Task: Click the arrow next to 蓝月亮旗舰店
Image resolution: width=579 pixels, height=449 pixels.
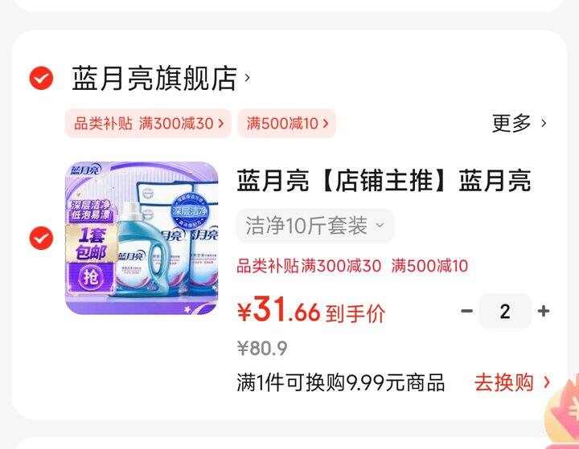Action: [x=247, y=78]
